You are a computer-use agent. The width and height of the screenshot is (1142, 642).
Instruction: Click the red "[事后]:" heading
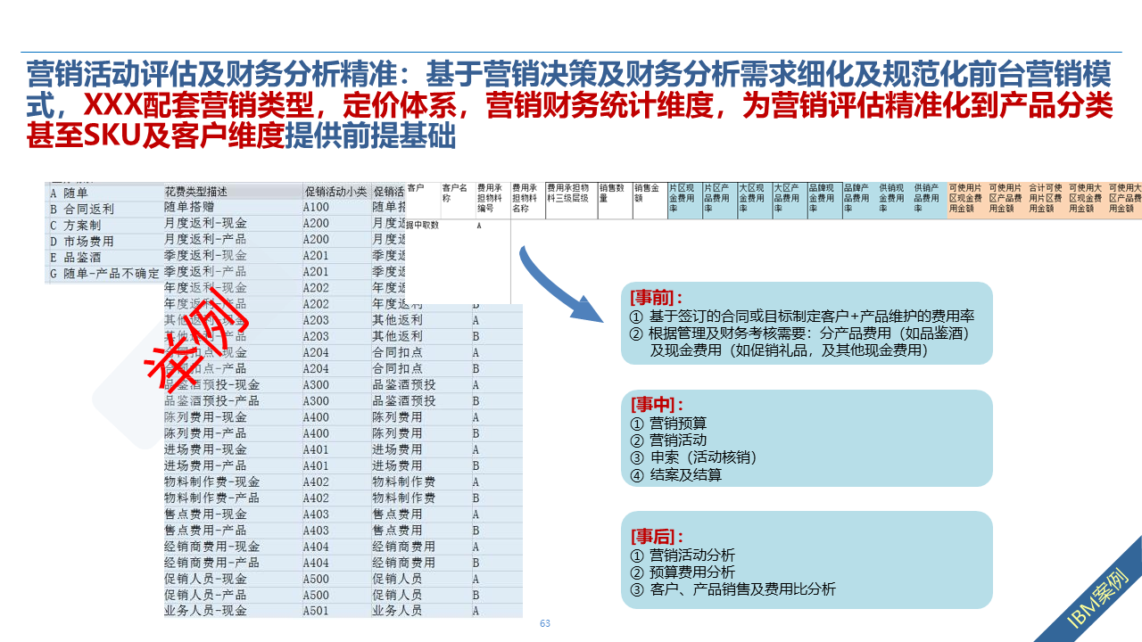[657, 536]
